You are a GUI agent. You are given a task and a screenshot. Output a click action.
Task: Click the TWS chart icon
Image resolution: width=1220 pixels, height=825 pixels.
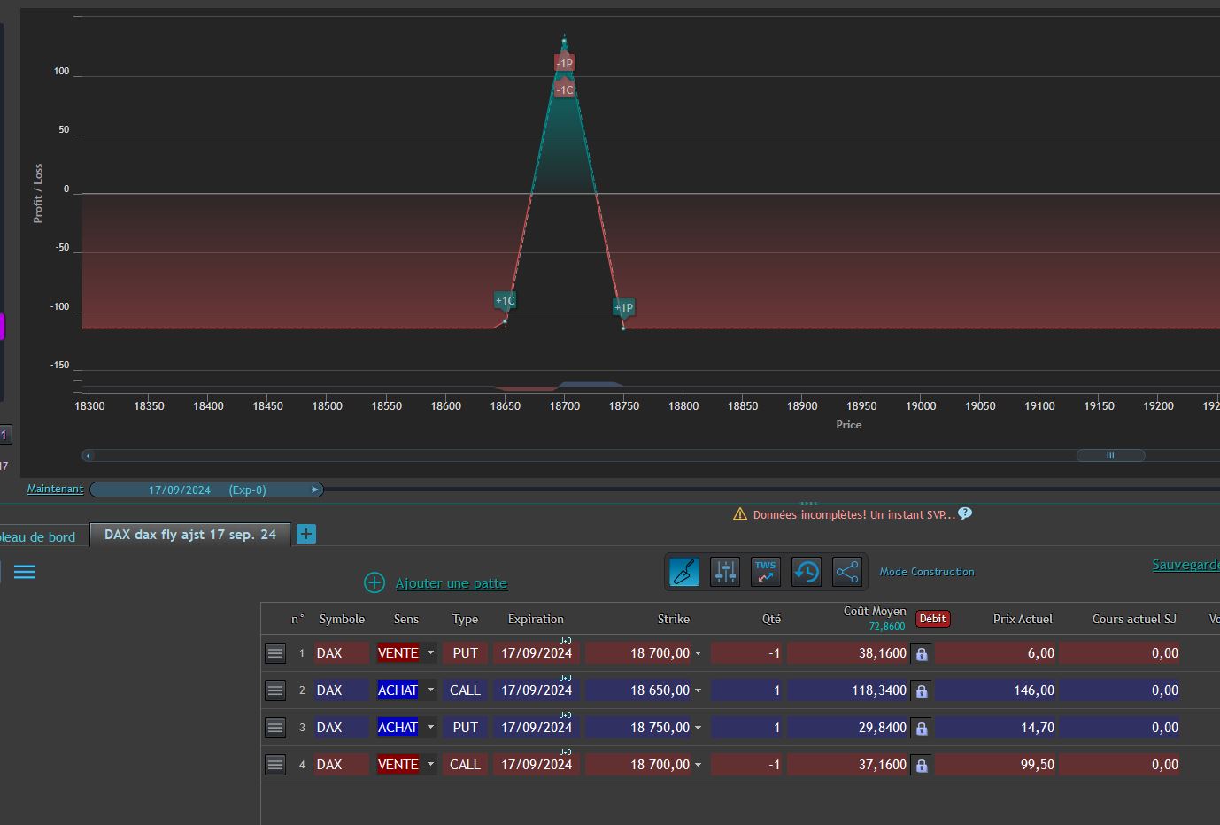tap(766, 572)
